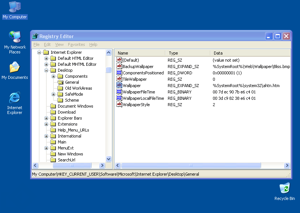The width and height of the screenshot is (300, 213).
Task: Click the Main key folder icon
Action: 53,142
